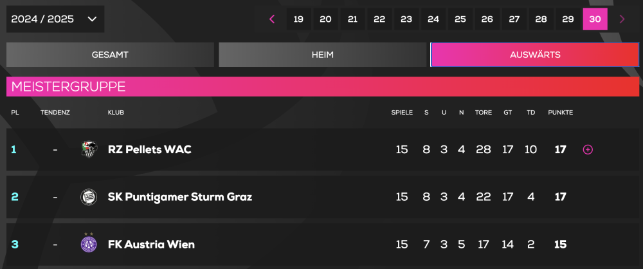The image size is (643, 269).
Task: Open the SK Puntigamer Sturm Graz link
Action: 179,196
